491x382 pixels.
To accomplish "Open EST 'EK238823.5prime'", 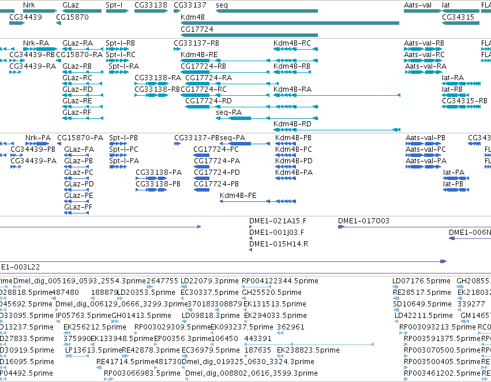I will click(x=308, y=350).
